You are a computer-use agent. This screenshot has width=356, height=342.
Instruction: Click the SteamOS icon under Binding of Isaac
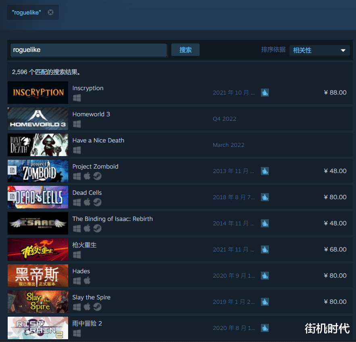(x=98, y=229)
